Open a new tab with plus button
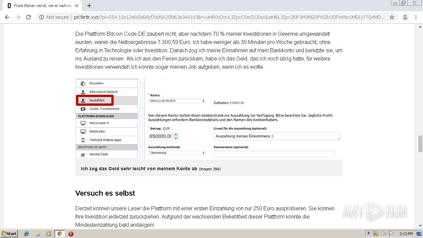The height and width of the screenshot is (238, 423). click(89, 6)
